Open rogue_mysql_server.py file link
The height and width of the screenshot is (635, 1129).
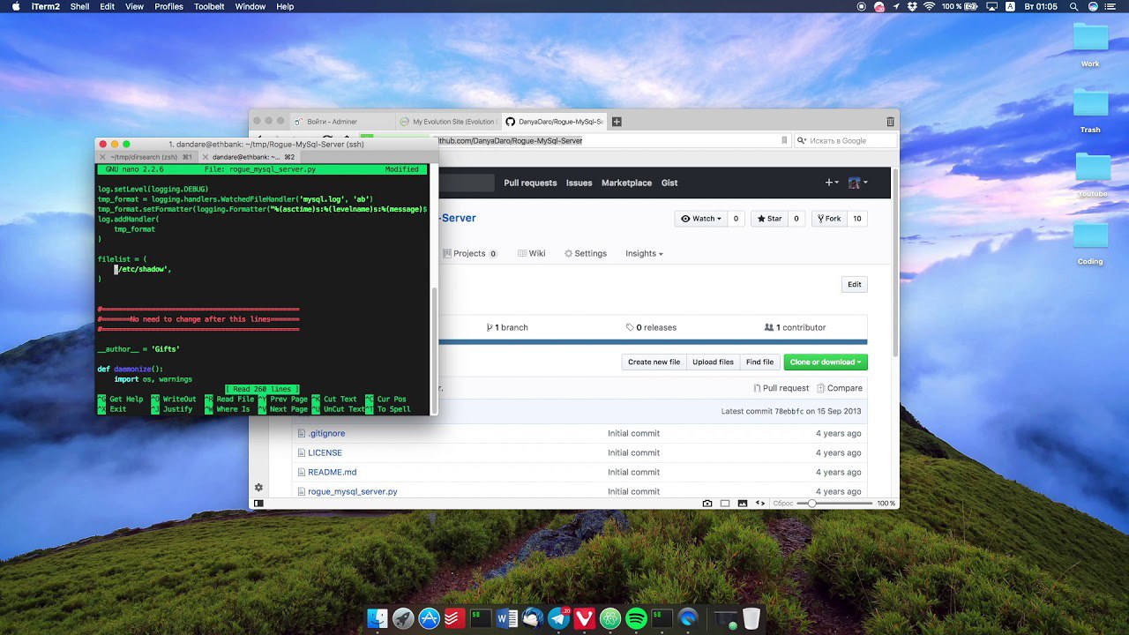pyautogui.click(x=352, y=491)
